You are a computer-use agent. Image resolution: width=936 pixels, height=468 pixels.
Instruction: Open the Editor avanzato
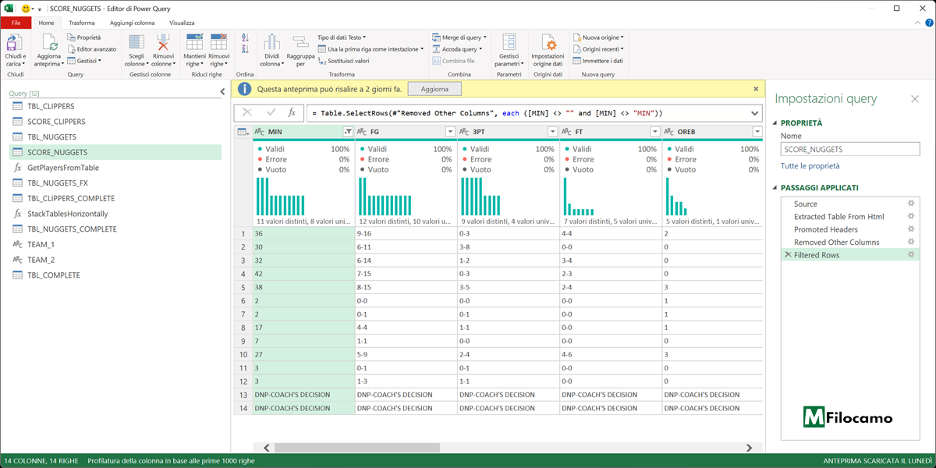91,48
